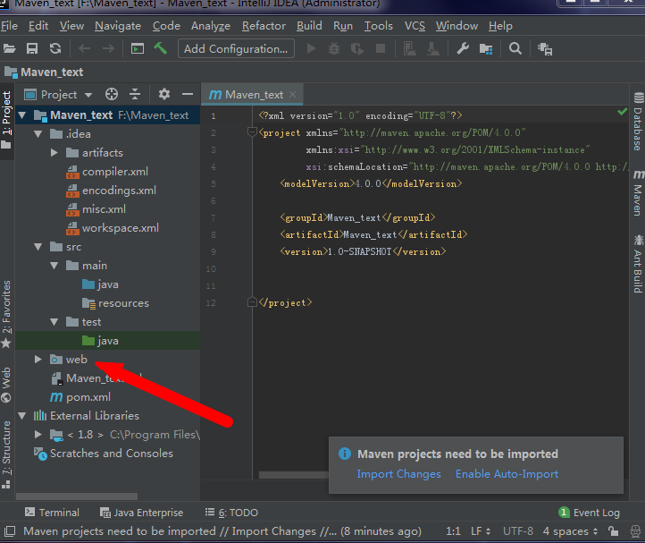Close the Maven_text editor tab
This screenshot has height=543, width=645.
click(292, 94)
